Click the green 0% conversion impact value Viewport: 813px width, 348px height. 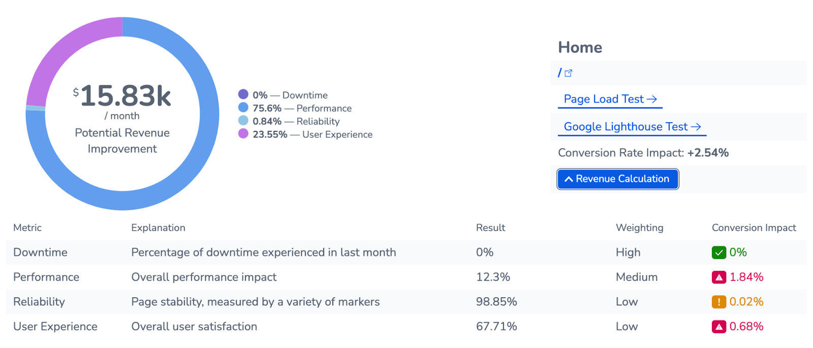(x=738, y=253)
